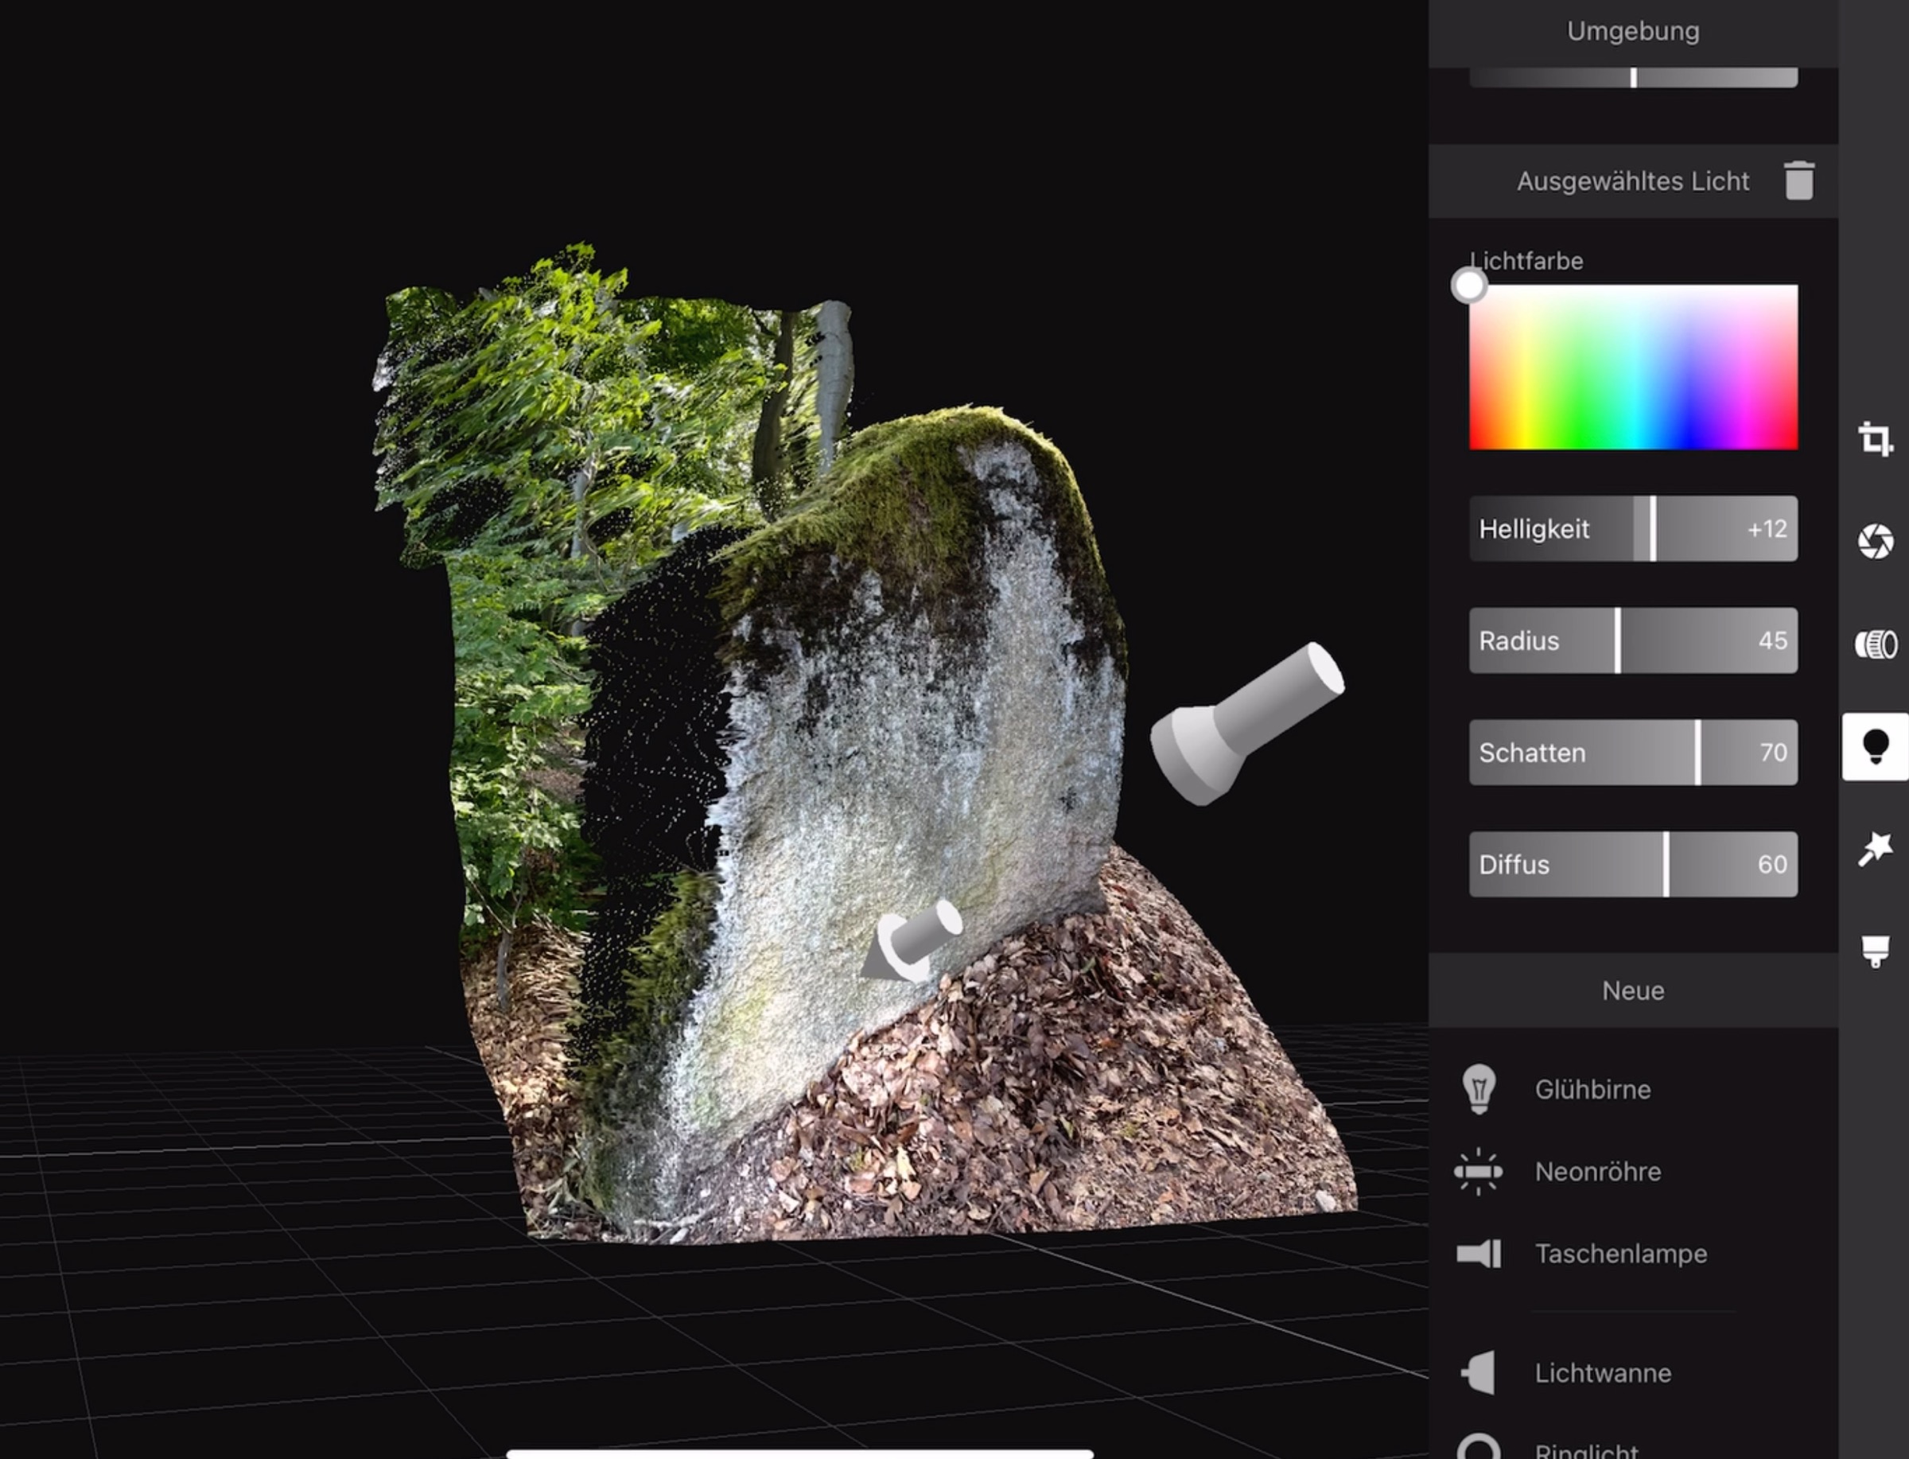Open the paint brush tool icon
The height and width of the screenshot is (1459, 1909).
click(x=1874, y=950)
